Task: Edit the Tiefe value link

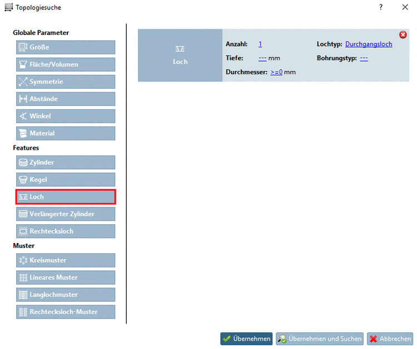Action: (262, 58)
